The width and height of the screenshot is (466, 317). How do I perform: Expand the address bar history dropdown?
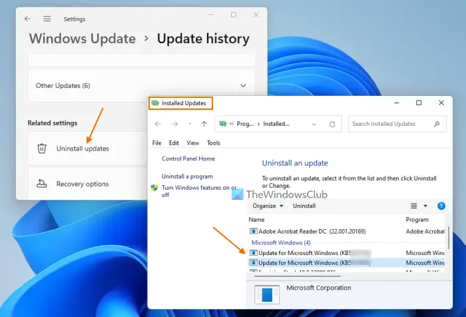tap(314, 124)
